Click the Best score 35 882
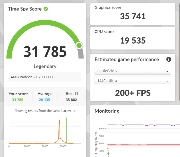Viewport: 180px width, 157px height. click(x=71, y=100)
